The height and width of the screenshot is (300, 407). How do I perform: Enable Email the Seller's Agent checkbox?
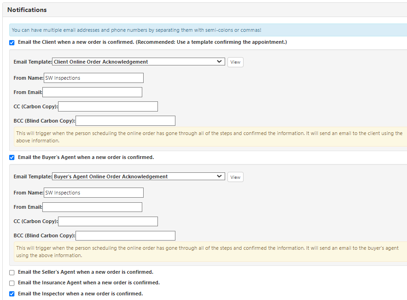(x=12, y=272)
